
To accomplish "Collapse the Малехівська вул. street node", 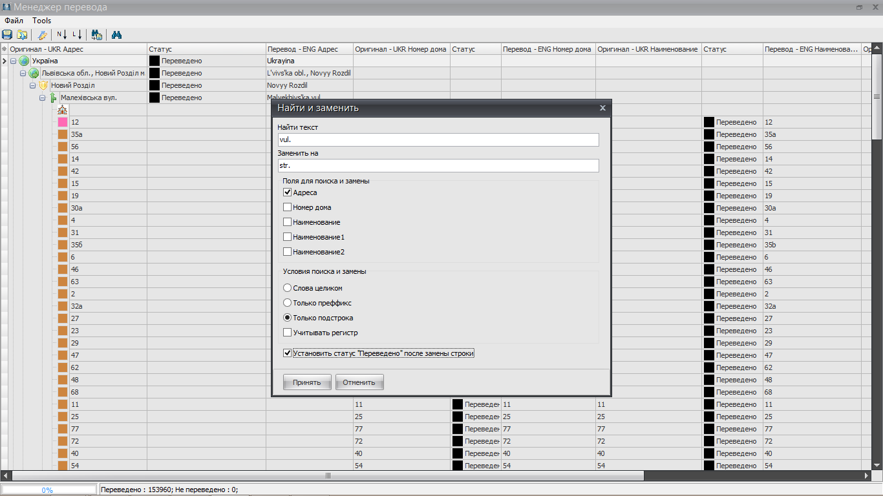I will [x=43, y=98].
